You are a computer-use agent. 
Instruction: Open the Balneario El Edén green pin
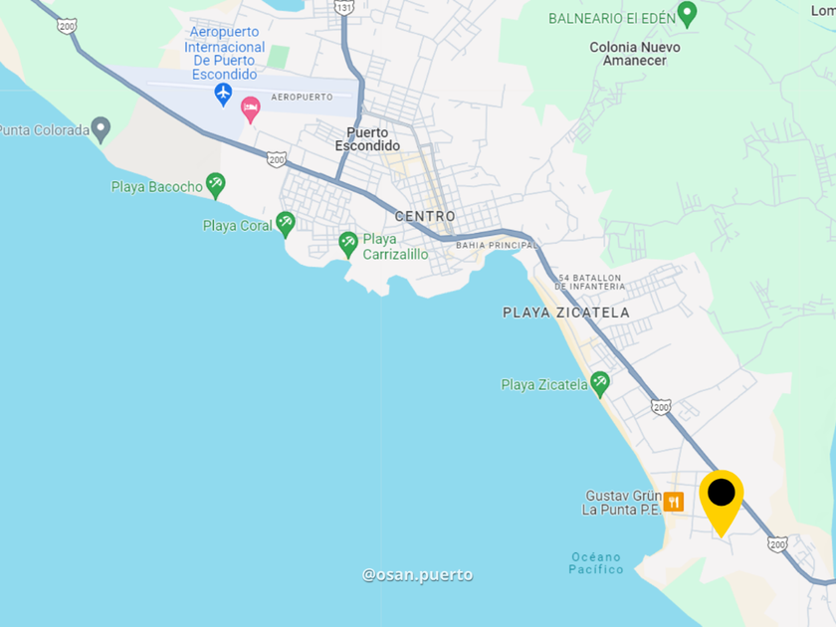[687, 14]
